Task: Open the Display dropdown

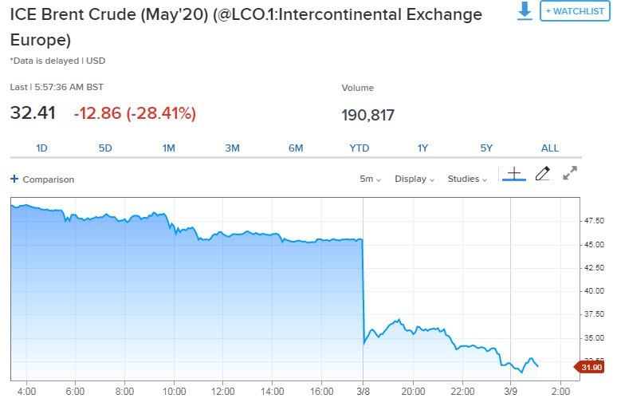Action: [x=415, y=179]
